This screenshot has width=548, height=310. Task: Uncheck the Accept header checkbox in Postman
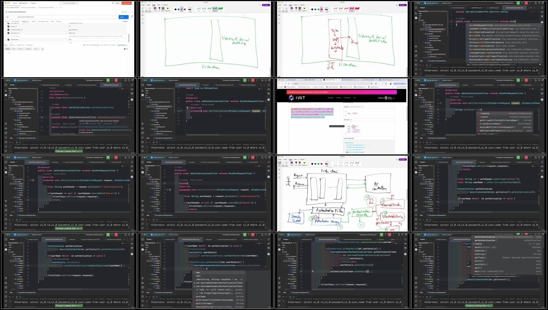(9, 26)
